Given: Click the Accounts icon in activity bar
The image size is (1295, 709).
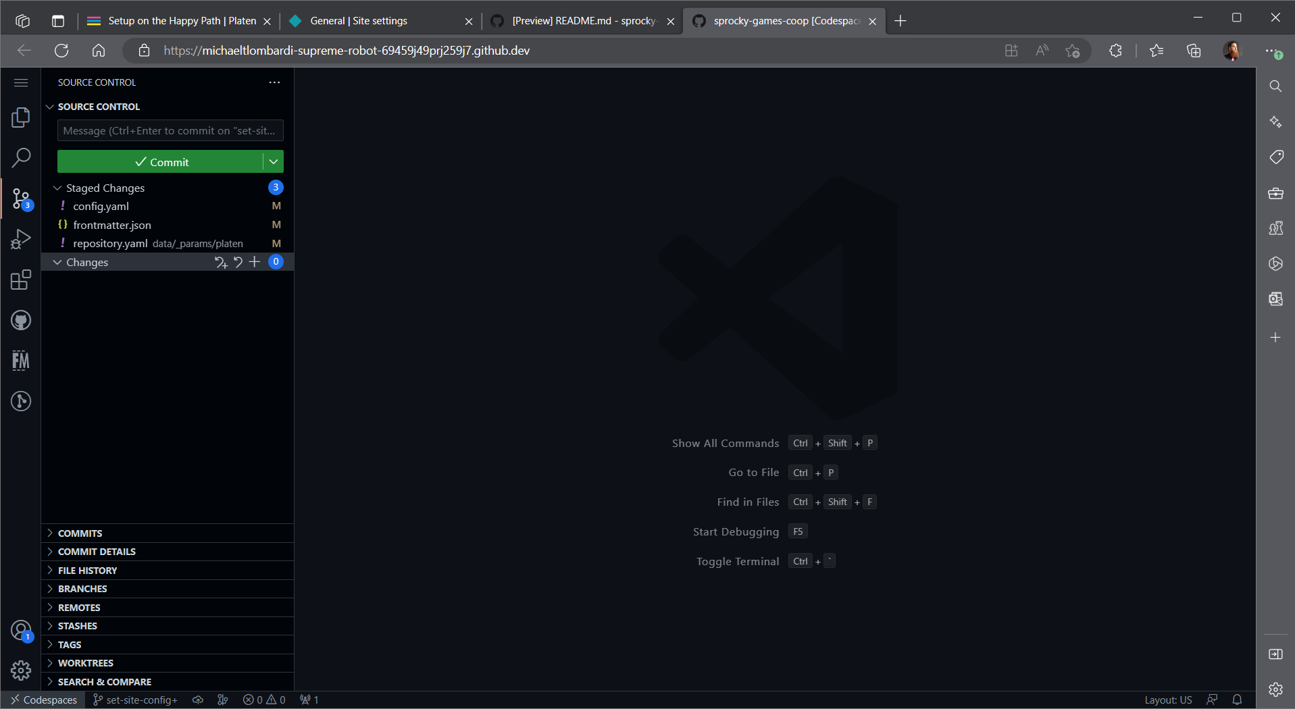Looking at the screenshot, I should pos(21,631).
